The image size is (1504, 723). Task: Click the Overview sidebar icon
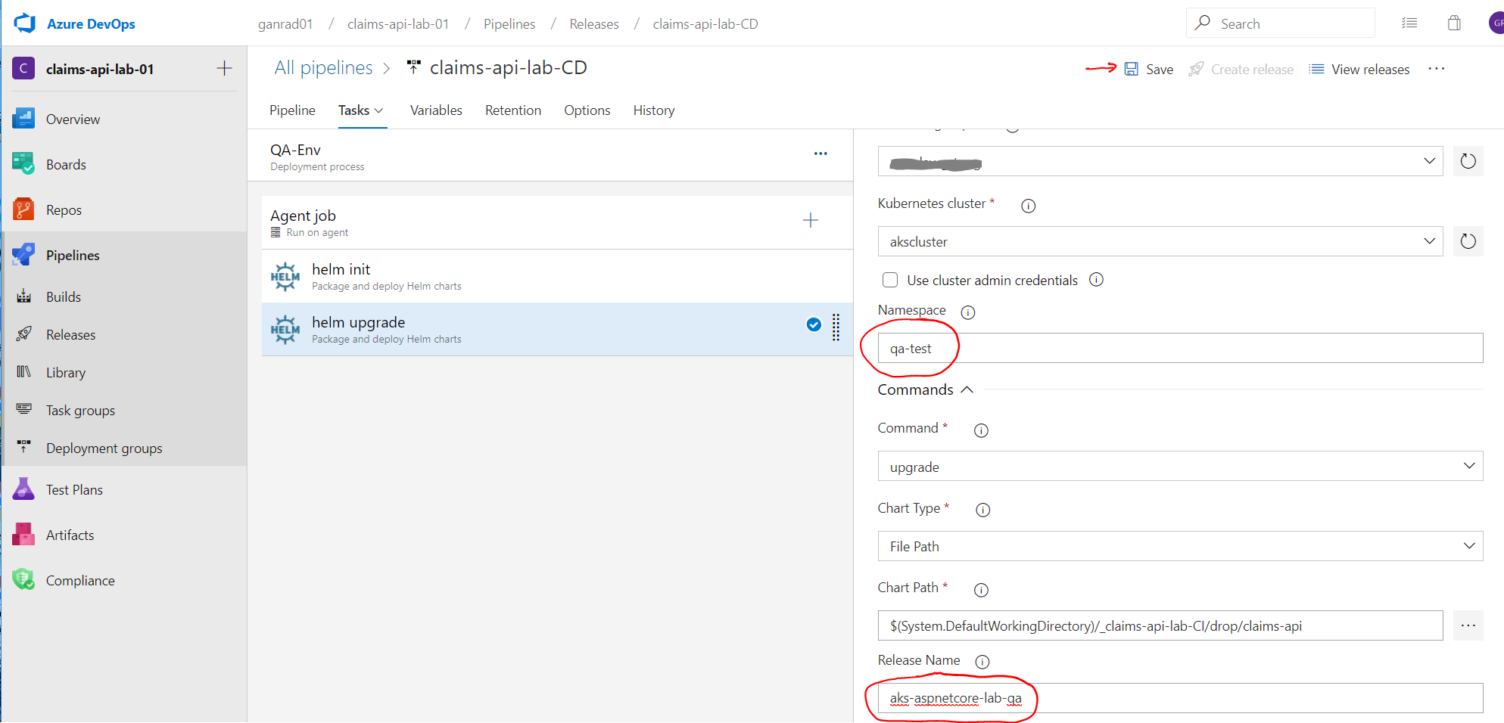pyautogui.click(x=23, y=119)
